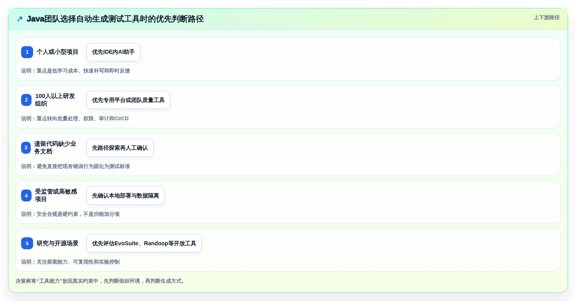Click the title Java团队选择自动生成测试工具时的优先判断路径

(x=115, y=19)
